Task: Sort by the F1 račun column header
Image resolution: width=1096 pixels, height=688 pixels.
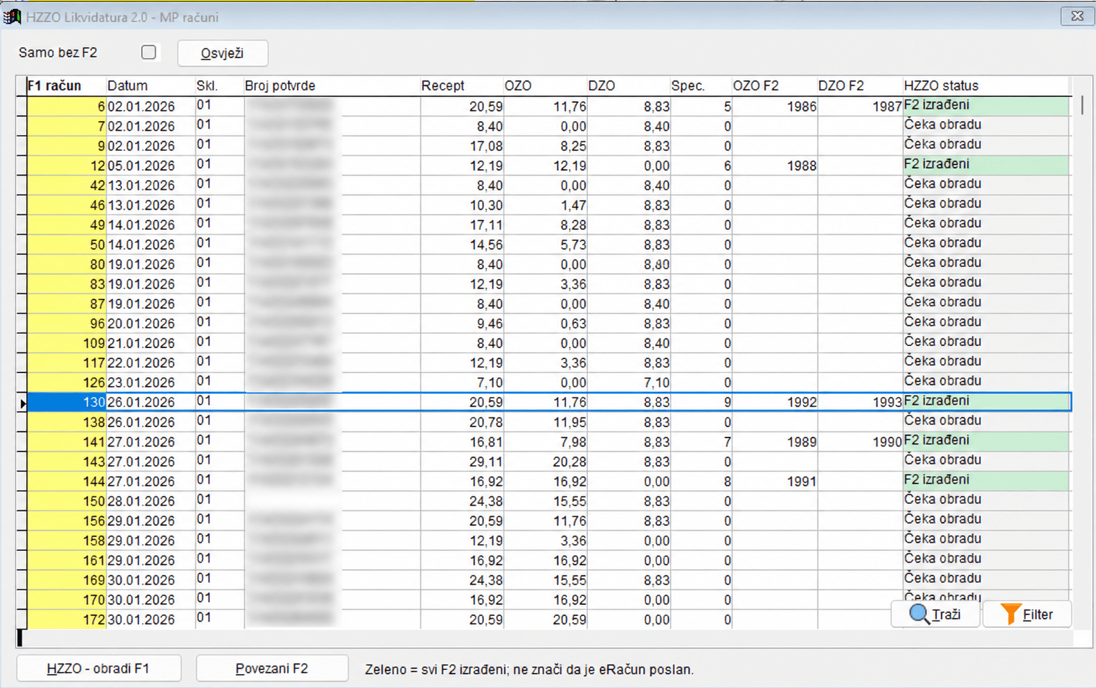Action: pyautogui.click(x=66, y=86)
